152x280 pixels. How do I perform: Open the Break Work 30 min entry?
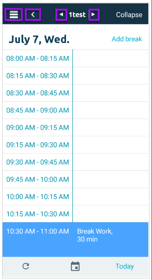click(75, 240)
